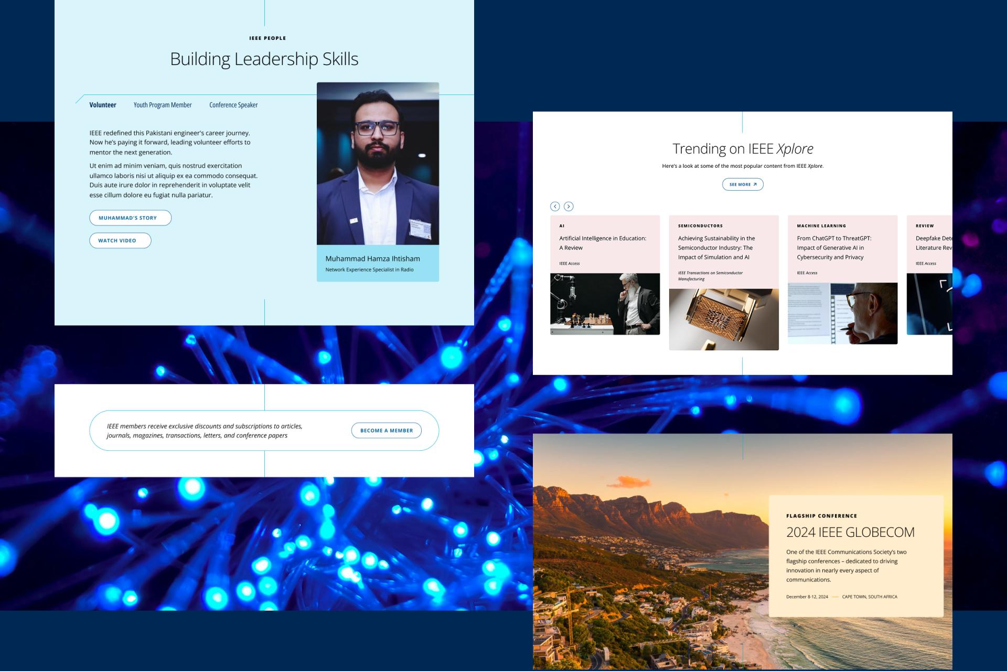The width and height of the screenshot is (1007, 671).
Task: Click the previous carousel arrow icon
Action: click(555, 207)
